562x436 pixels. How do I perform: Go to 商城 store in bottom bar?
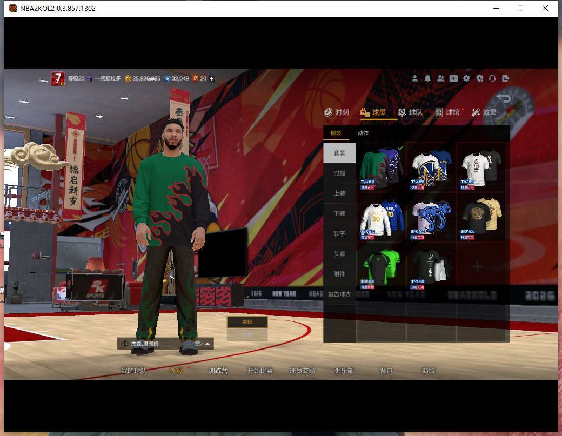[428, 371]
